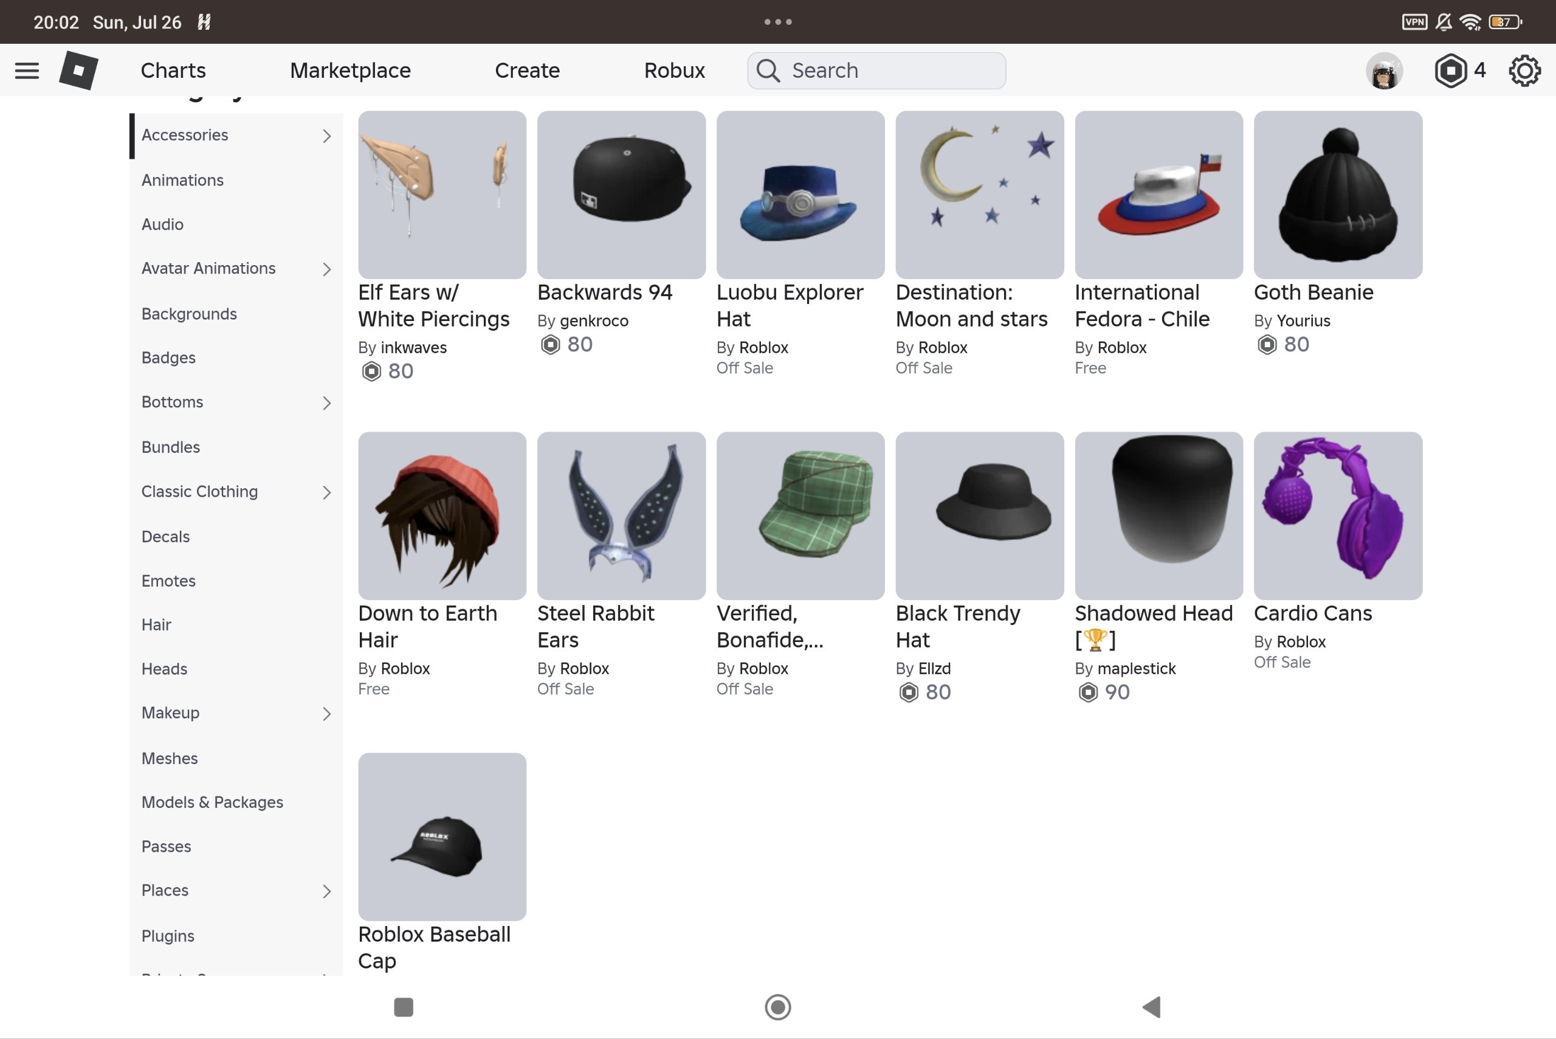Open the Roblox Baseball Cap thumbnail

[x=442, y=837]
